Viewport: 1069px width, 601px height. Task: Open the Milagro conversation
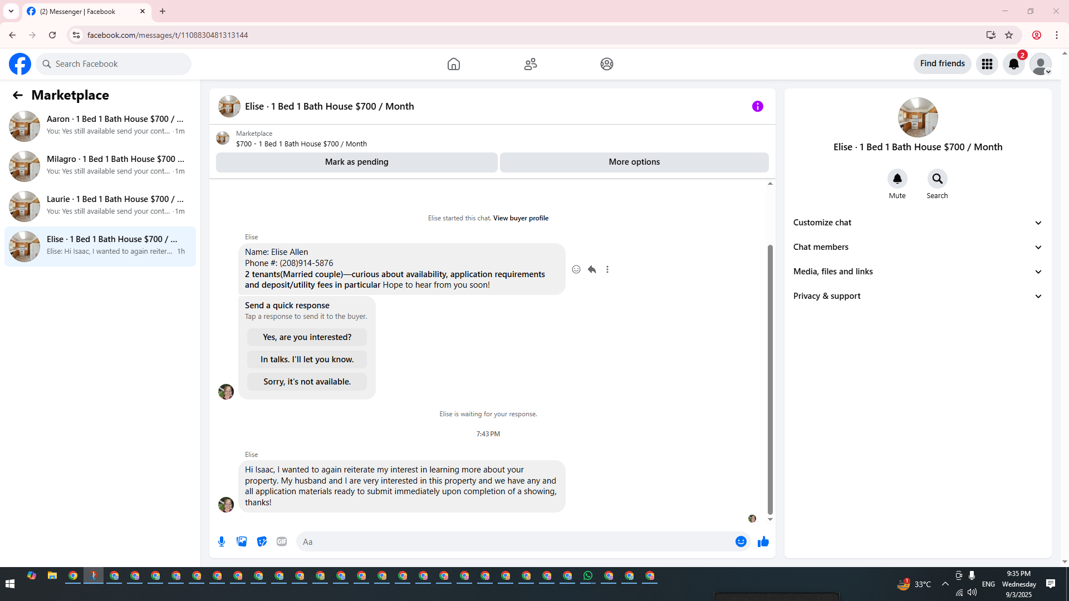click(100, 166)
